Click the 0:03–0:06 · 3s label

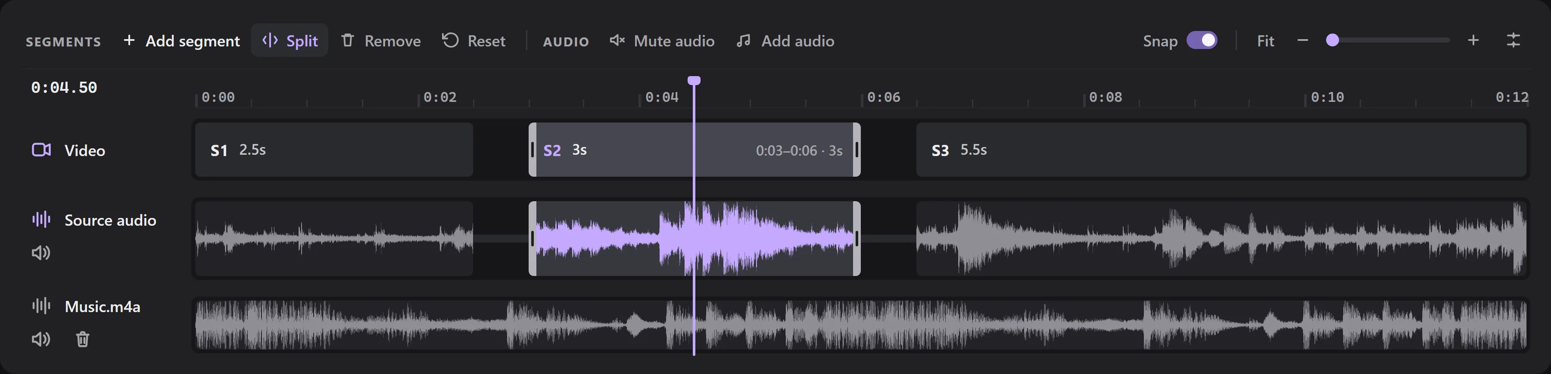pyautogui.click(x=799, y=151)
